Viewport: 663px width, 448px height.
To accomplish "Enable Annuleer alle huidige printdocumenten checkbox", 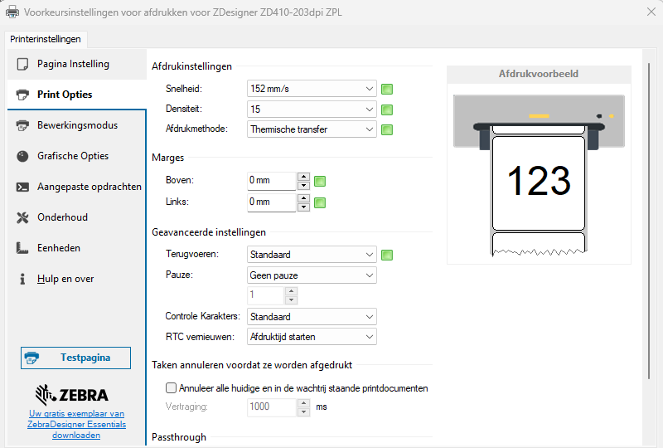I will pos(172,387).
